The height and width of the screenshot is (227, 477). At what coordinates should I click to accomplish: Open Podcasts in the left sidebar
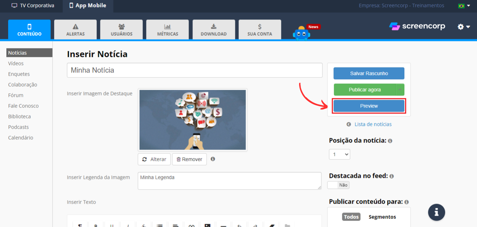[x=18, y=127]
